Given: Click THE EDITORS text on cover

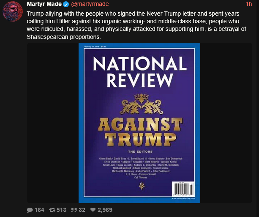Looking at the screenshot, I should [x=140, y=152].
